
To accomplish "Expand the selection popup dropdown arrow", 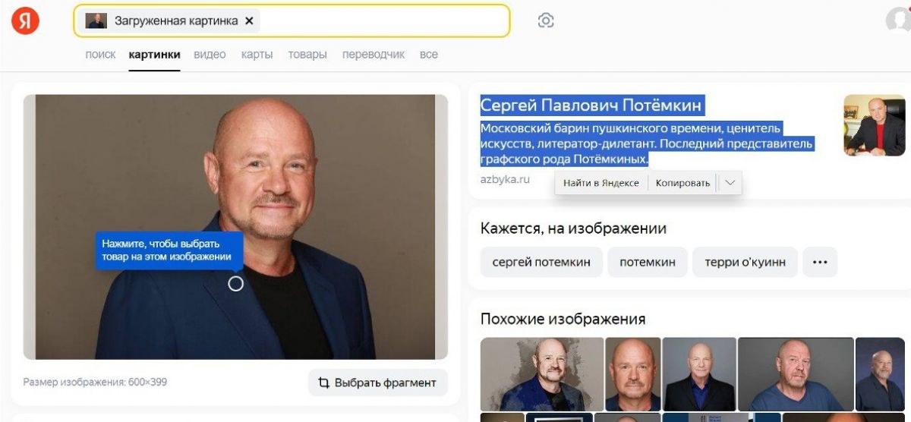I will coord(730,183).
